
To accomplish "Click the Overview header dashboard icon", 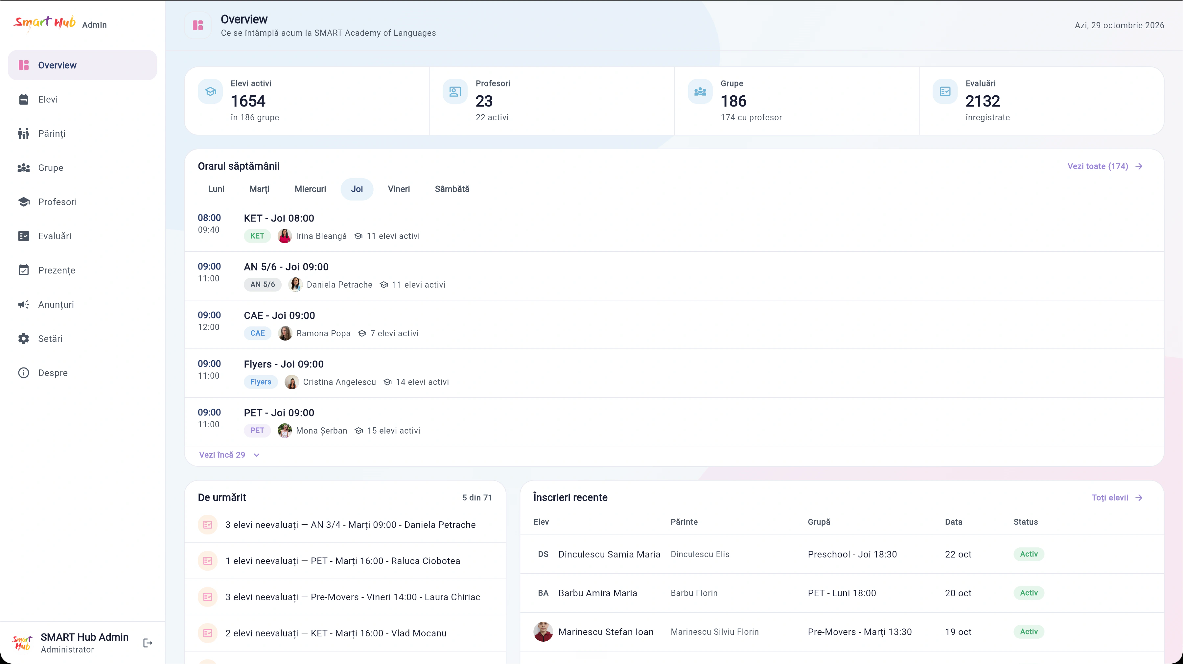I will [x=198, y=25].
